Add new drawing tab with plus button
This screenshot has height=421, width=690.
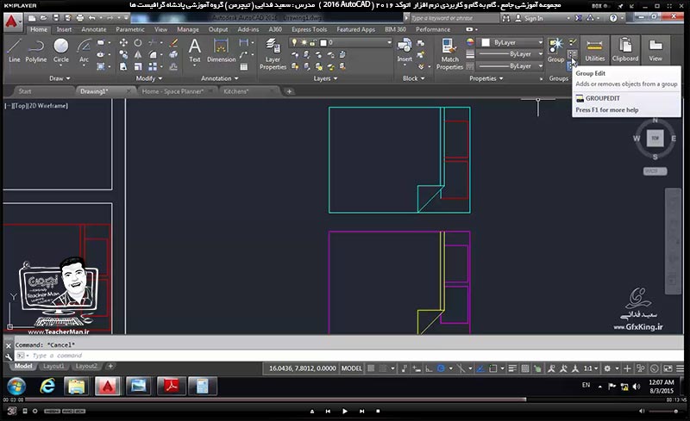[x=289, y=91]
